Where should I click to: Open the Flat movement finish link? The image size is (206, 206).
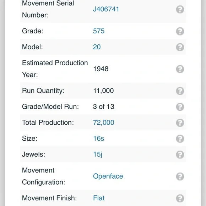[99, 198]
